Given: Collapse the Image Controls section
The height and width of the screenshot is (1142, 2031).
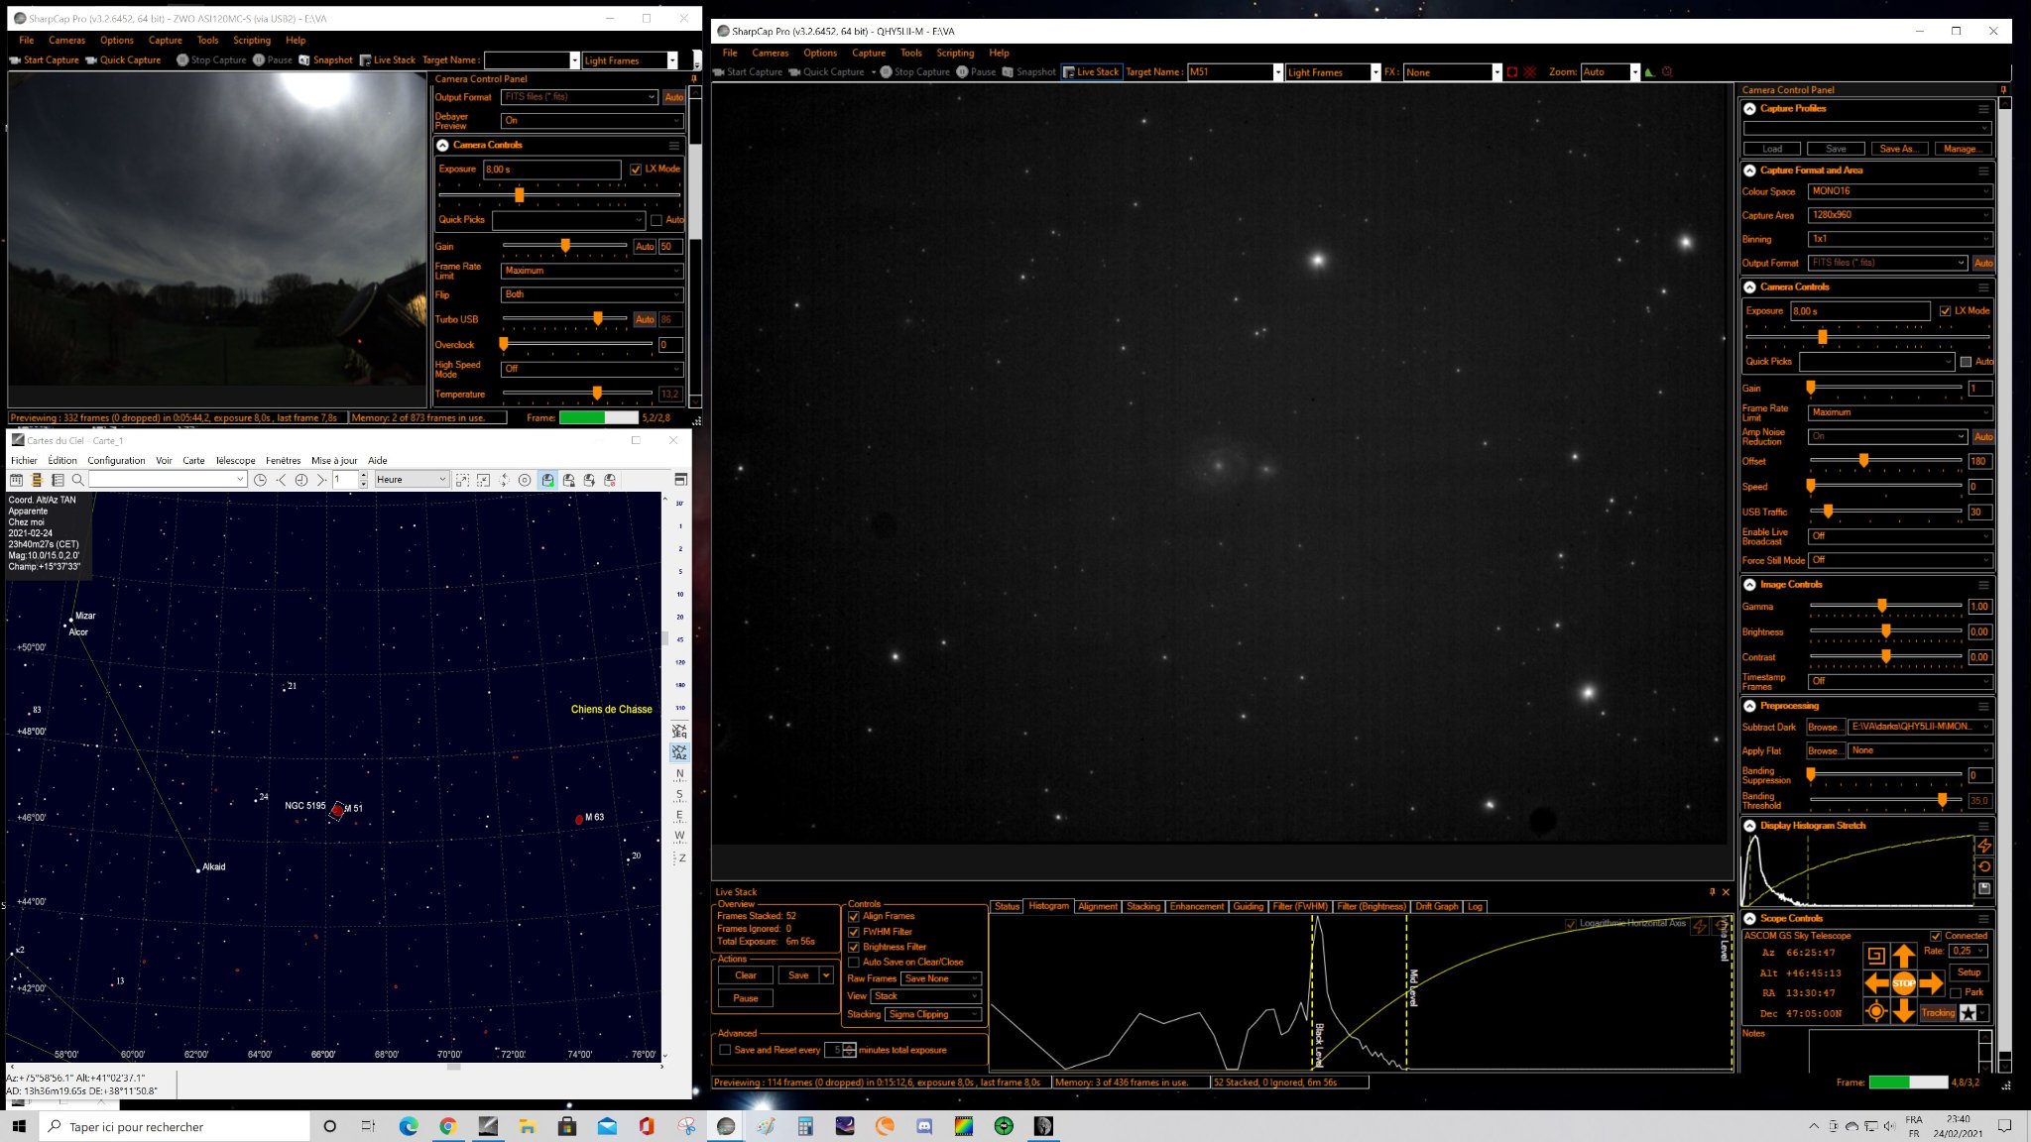Looking at the screenshot, I should pos(1750,585).
